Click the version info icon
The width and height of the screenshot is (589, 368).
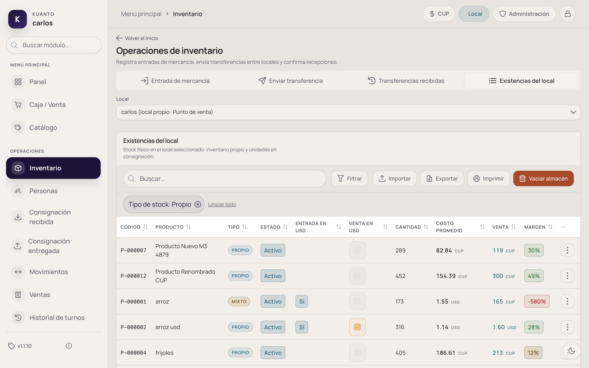pyautogui.click(x=69, y=346)
